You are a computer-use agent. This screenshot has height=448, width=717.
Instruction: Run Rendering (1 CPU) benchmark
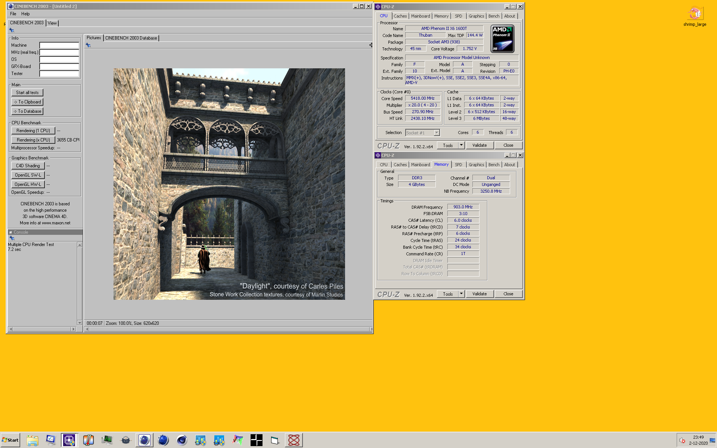[x=33, y=131]
